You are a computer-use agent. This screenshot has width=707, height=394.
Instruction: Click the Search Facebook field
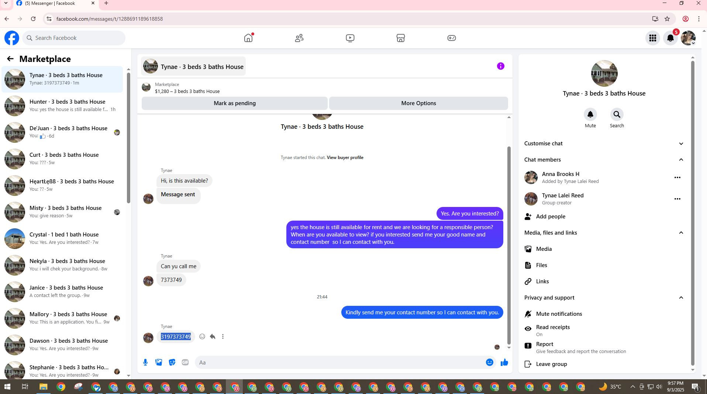tap(74, 38)
